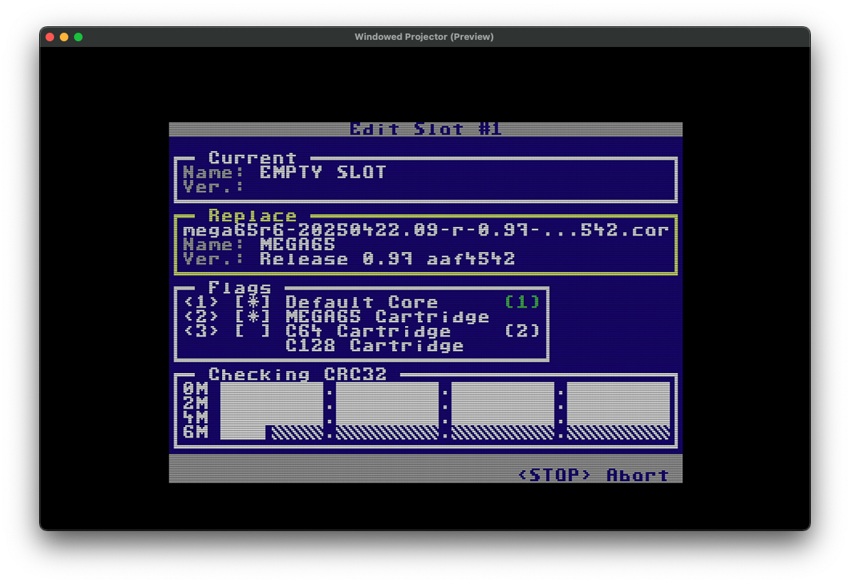The width and height of the screenshot is (850, 583).
Task: Click the <2> flag key label
Action: point(201,317)
